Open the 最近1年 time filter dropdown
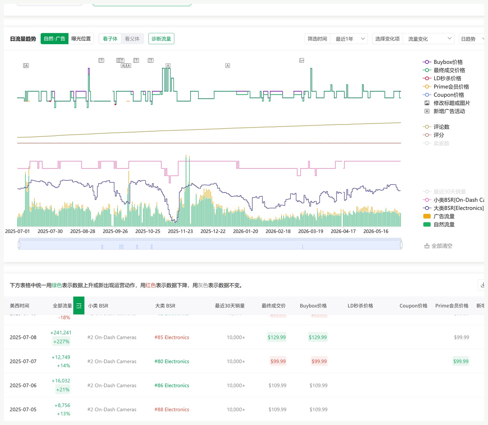 tap(349, 39)
